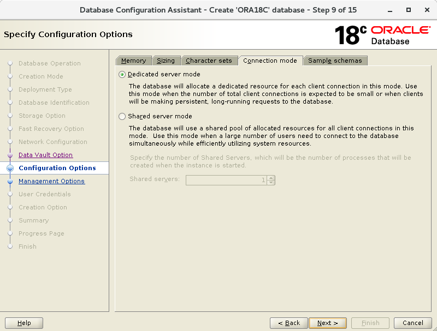The height and width of the screenshot is (331, 437).
Task: Click the 'Database Identification' step text
Action: (x=54, y=103)
